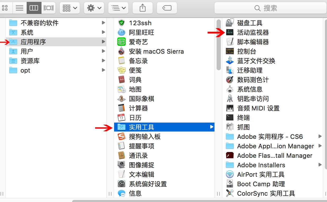The width and height of the screenshot is (327, 202).
Task: Switch Finder to list view
Action: pos(19,8)
